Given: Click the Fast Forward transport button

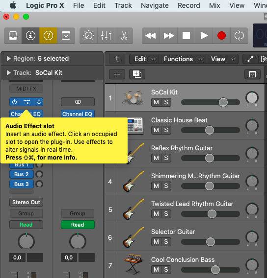Looking at the screenshot, I should (x=168, y=36).
